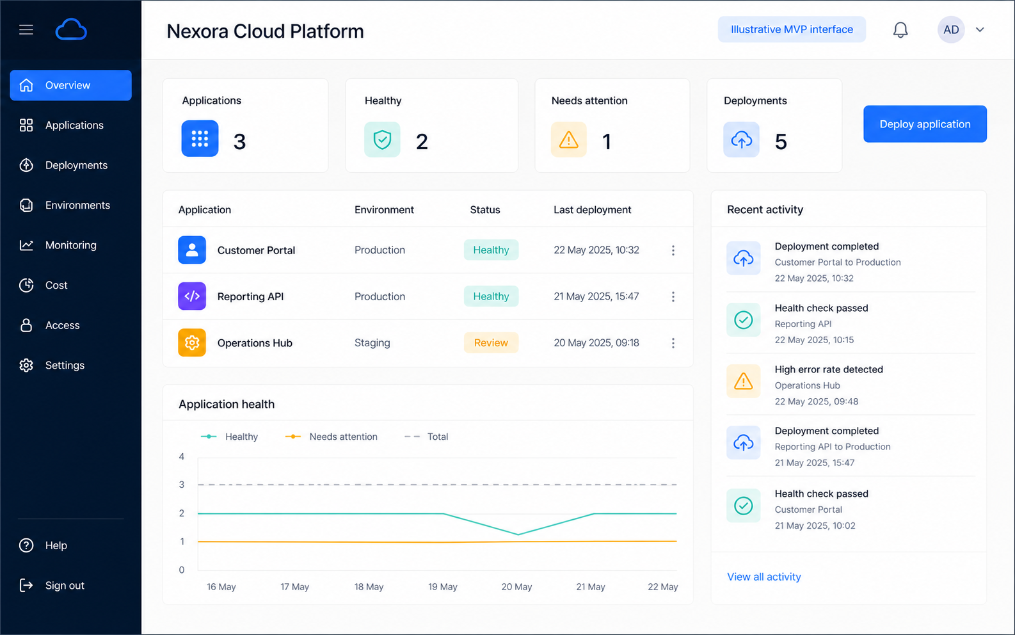Toggle the Total series in chart legend
1015x635 pixels.
coord(426,437)
